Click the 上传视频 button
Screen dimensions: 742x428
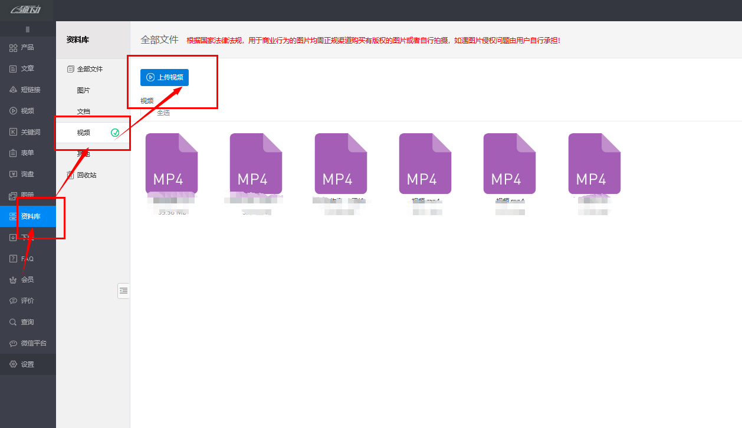165,77
